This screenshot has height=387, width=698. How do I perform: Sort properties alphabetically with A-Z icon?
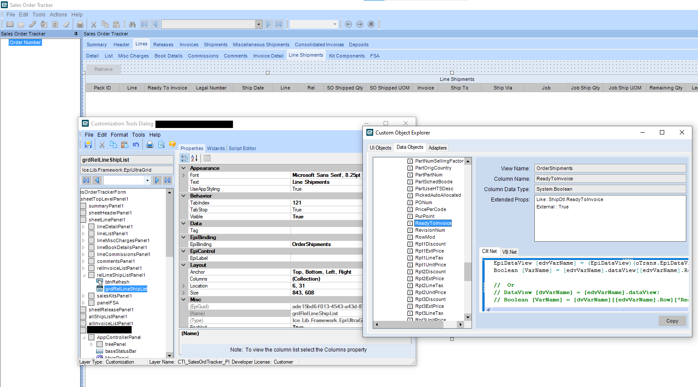194,158
